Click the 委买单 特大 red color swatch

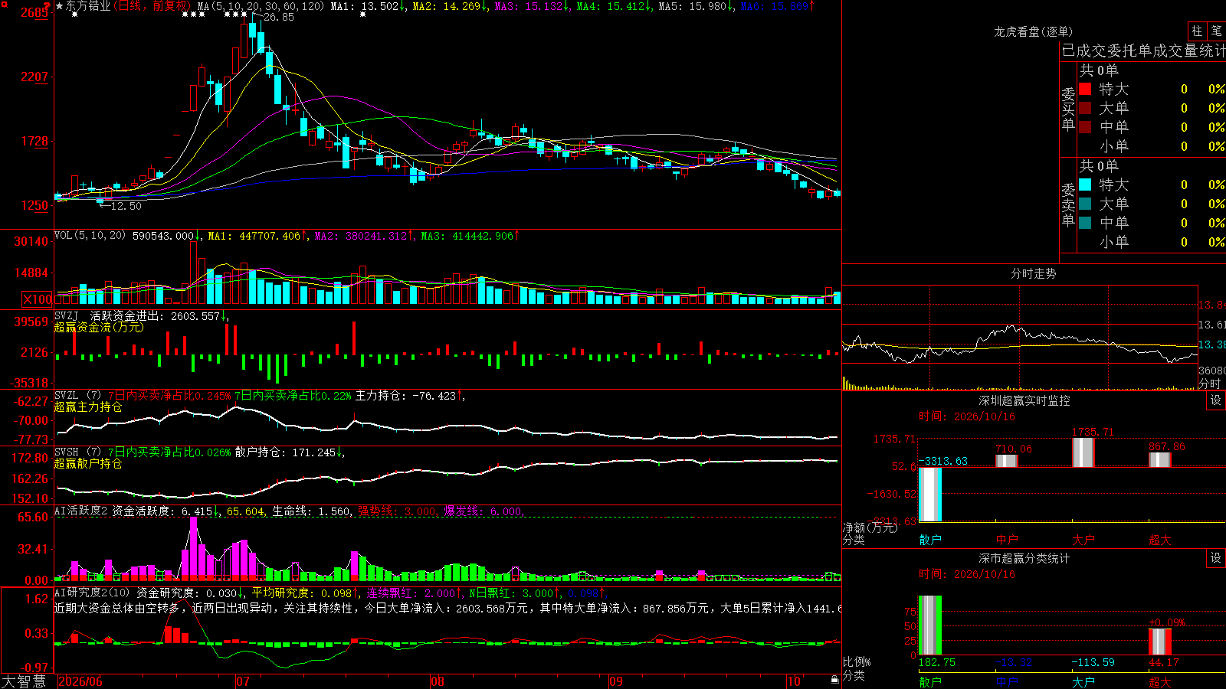(x=1085, y=89)
